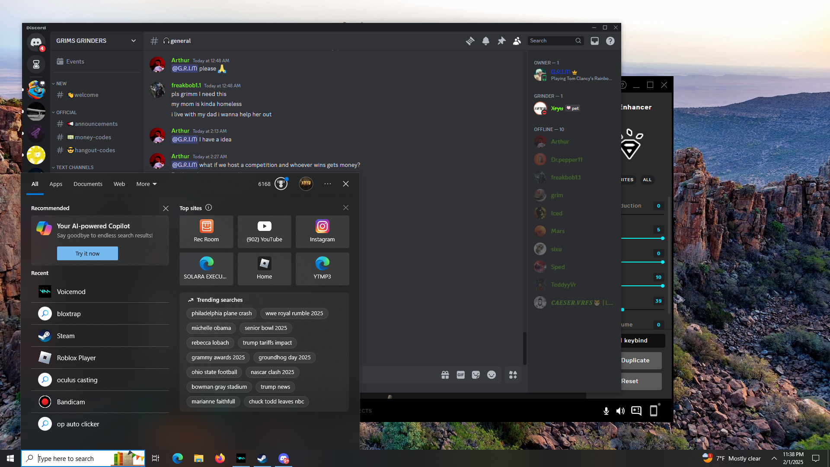Open the Discord inbox icon
This screenshot has height=467, width=830.
[x=594, y=41]
